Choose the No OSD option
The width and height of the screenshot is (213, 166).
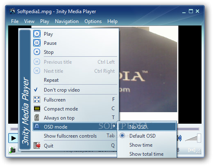tap(147, 127)
